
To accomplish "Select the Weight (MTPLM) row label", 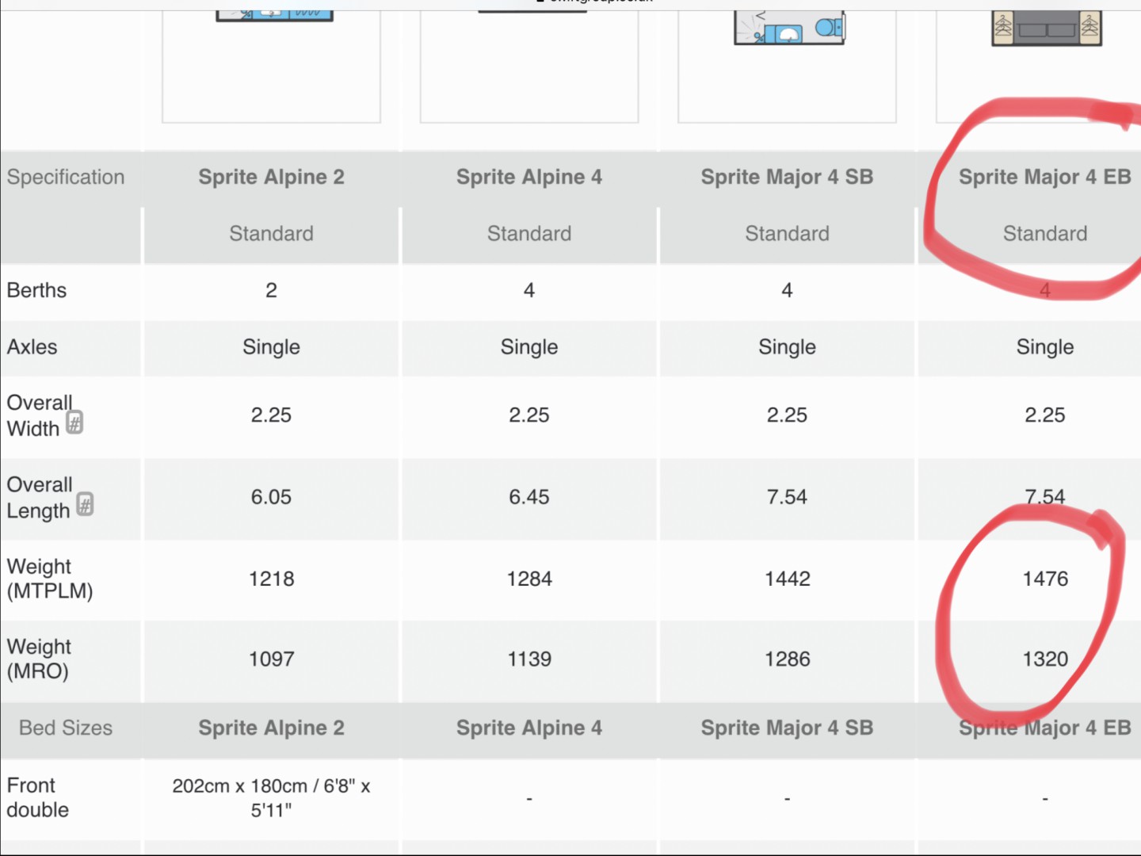I will click(x=49, y=579).
